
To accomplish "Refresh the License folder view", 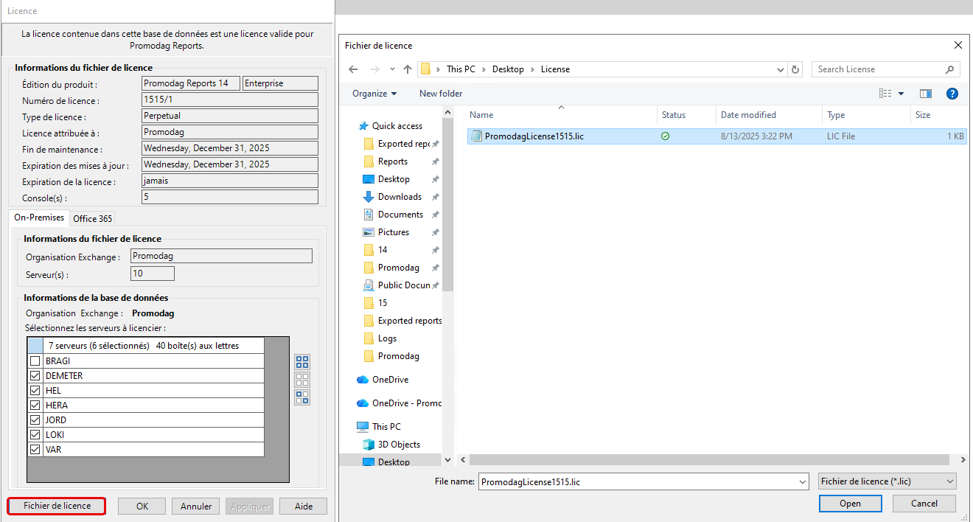I will [x=795, y=69].
